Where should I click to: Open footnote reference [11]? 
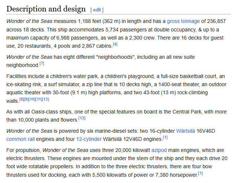(x=40, y=99)
